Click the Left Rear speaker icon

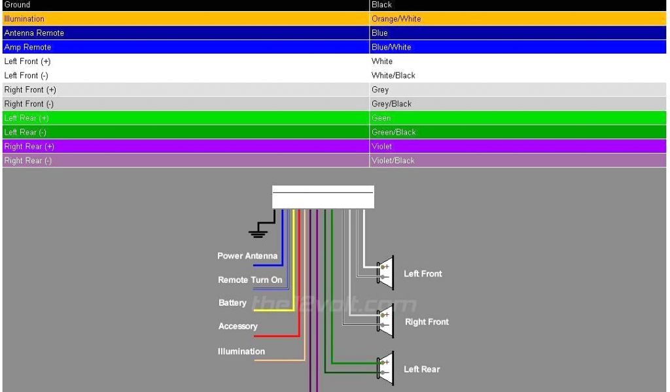coord(386,368)
